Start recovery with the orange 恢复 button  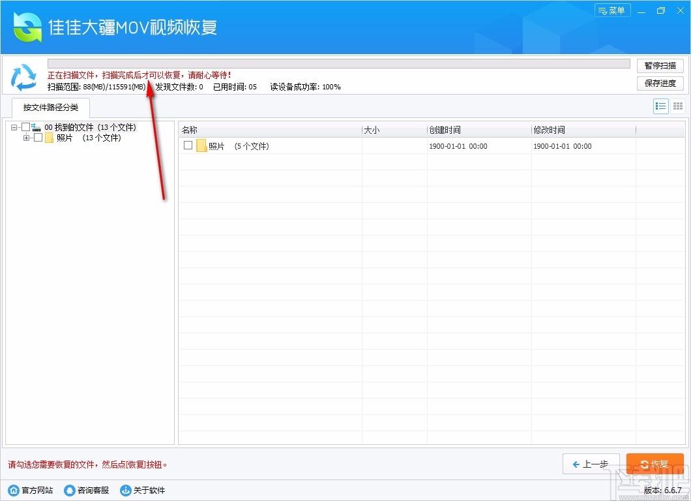[655, 464]
